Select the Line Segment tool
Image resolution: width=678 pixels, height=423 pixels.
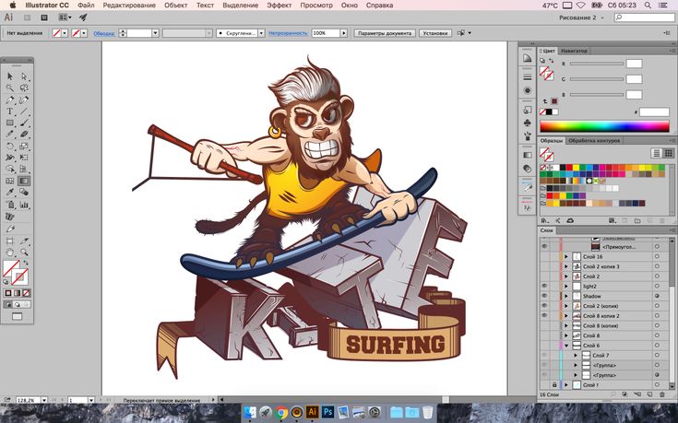[24, 112]
